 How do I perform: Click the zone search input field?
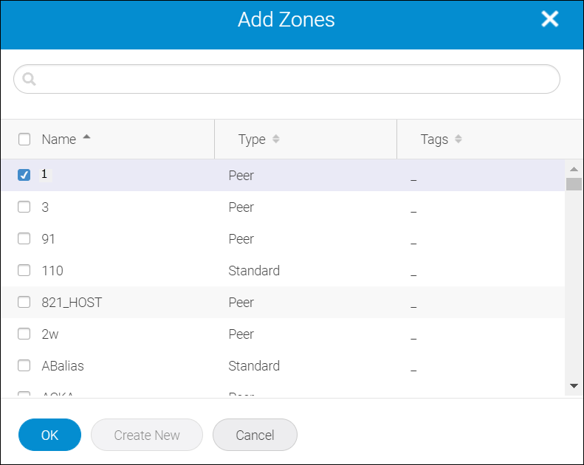[295, 79]
